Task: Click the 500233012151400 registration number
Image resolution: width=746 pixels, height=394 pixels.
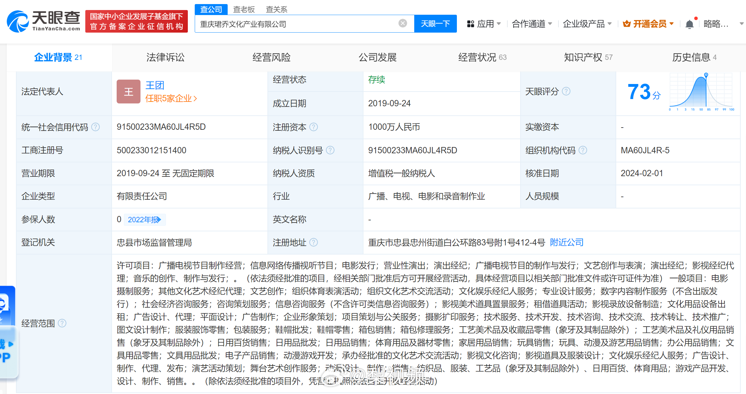Action: [151, 150]
